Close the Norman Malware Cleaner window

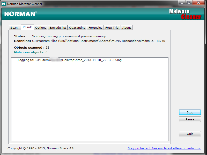click(198, 3)
